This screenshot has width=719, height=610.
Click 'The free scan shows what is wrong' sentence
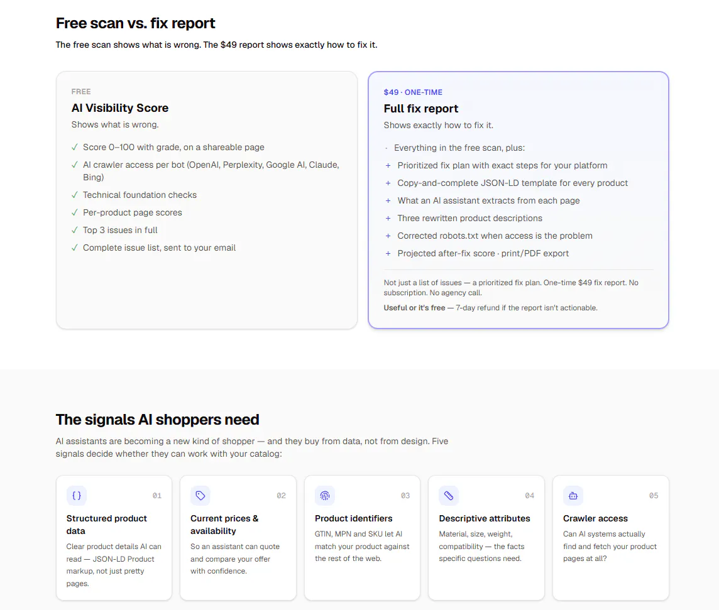216,45
